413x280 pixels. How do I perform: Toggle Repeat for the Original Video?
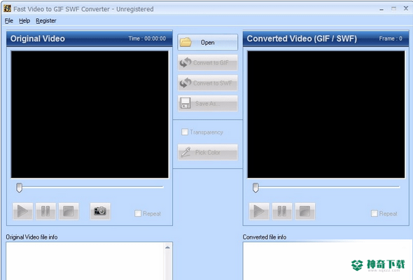(138, 213)
